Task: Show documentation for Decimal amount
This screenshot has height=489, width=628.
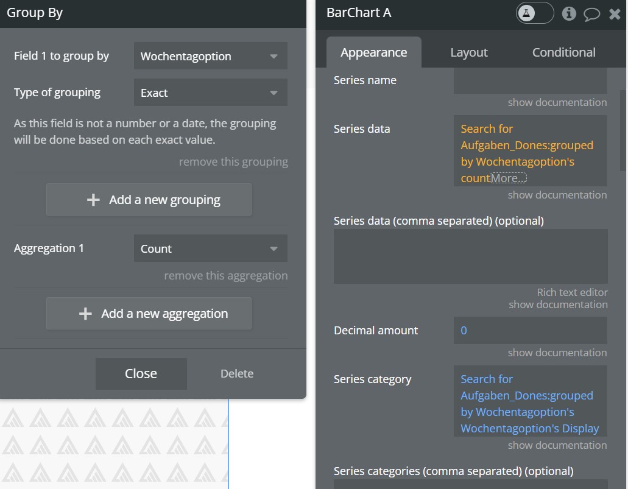Action: pyautogui.click(x=557, y=353)
